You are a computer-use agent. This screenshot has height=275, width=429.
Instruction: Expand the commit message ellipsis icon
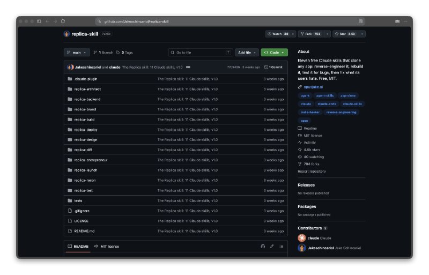pos(188,67)
